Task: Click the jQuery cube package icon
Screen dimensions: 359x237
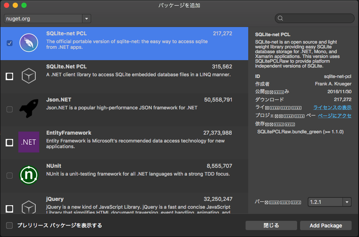Action: click(29, 207)
